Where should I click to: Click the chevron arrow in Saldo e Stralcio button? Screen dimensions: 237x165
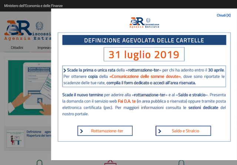coord(160,131)
